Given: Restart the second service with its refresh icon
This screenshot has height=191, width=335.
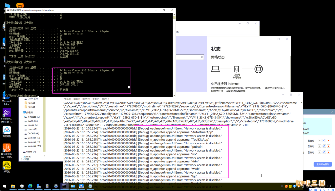Looking at the screenshot, I should coord(324,146).
